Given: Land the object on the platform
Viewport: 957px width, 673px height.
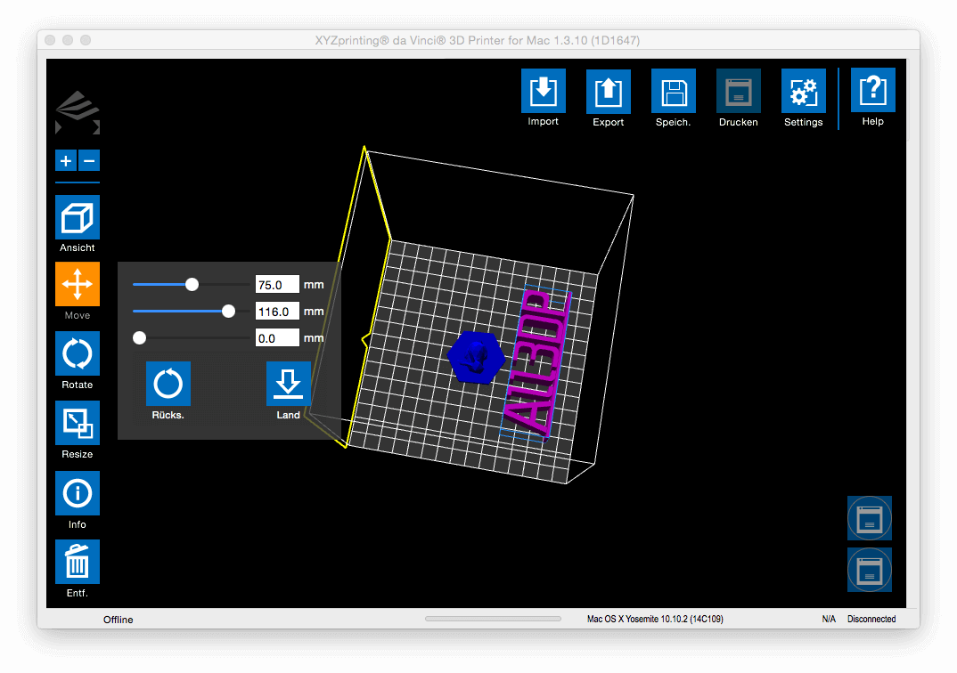Looking at the screenshot, I should pos(289,384).
